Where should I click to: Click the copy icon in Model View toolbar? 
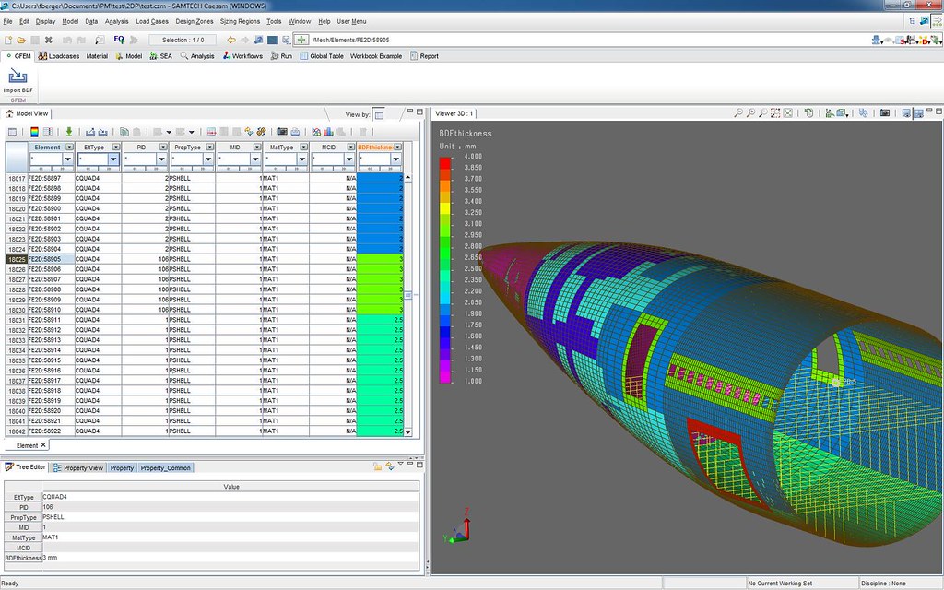point(124,131)
